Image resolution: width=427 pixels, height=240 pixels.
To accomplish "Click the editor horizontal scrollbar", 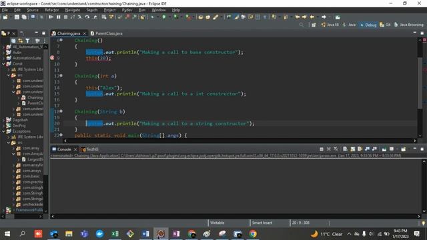I will click(x=240, y=141).
